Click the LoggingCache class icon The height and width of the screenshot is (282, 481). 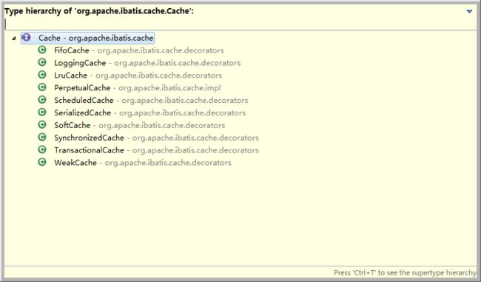[42, 63]
